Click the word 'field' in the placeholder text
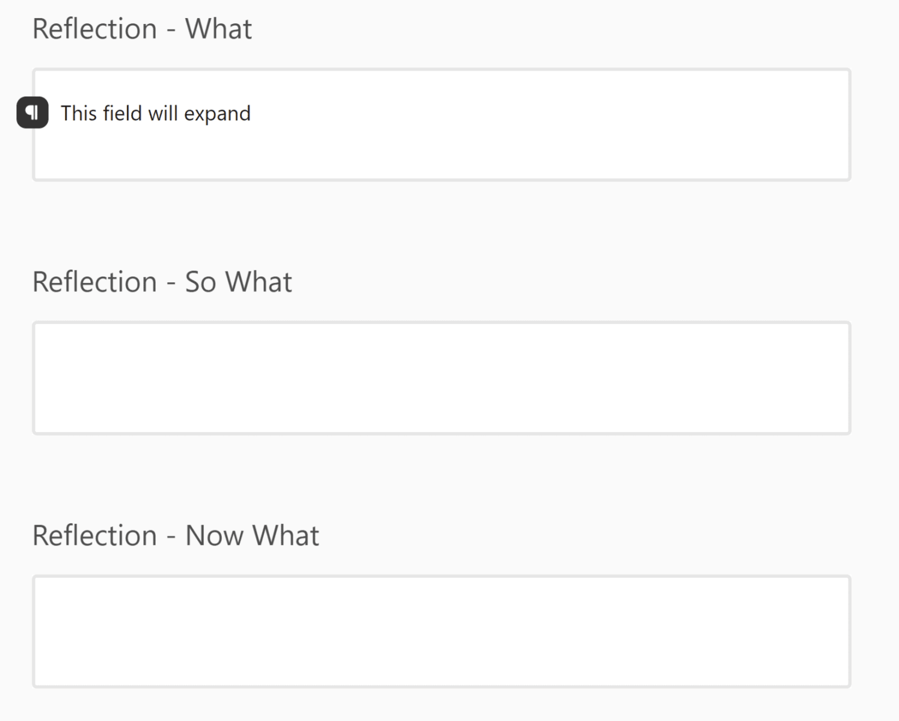 [x=122, y=114]
